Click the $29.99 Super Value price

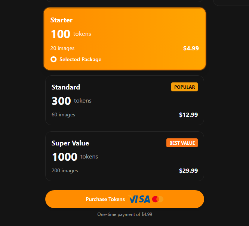pos(188,170)
